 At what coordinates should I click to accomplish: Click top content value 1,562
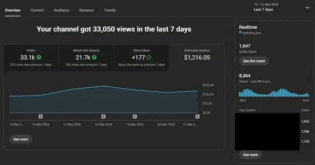pos(305,121)
